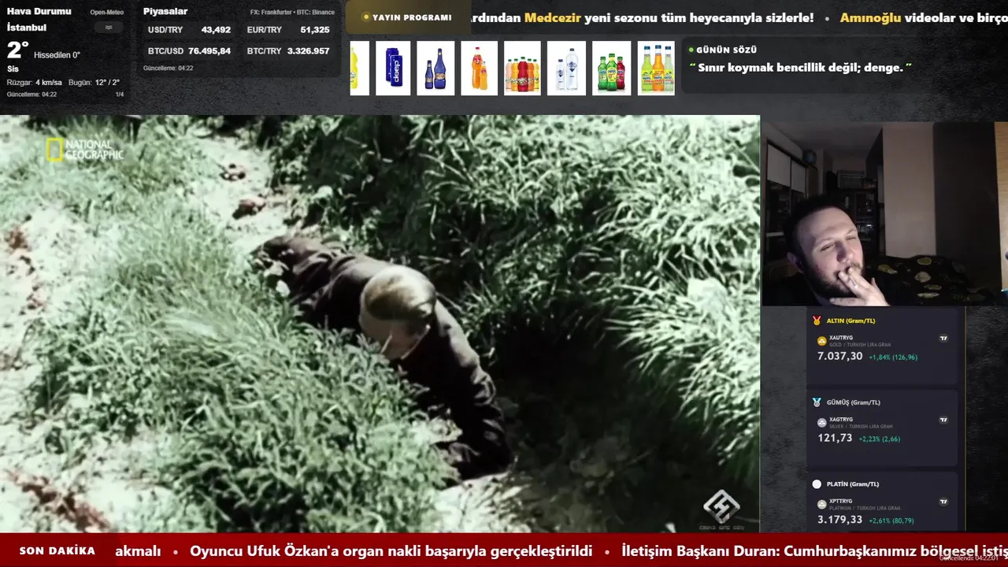Click the İstanbul city name
Image resolution: width=1008 pixels, height=567 pixels.
tap(26, 28)
